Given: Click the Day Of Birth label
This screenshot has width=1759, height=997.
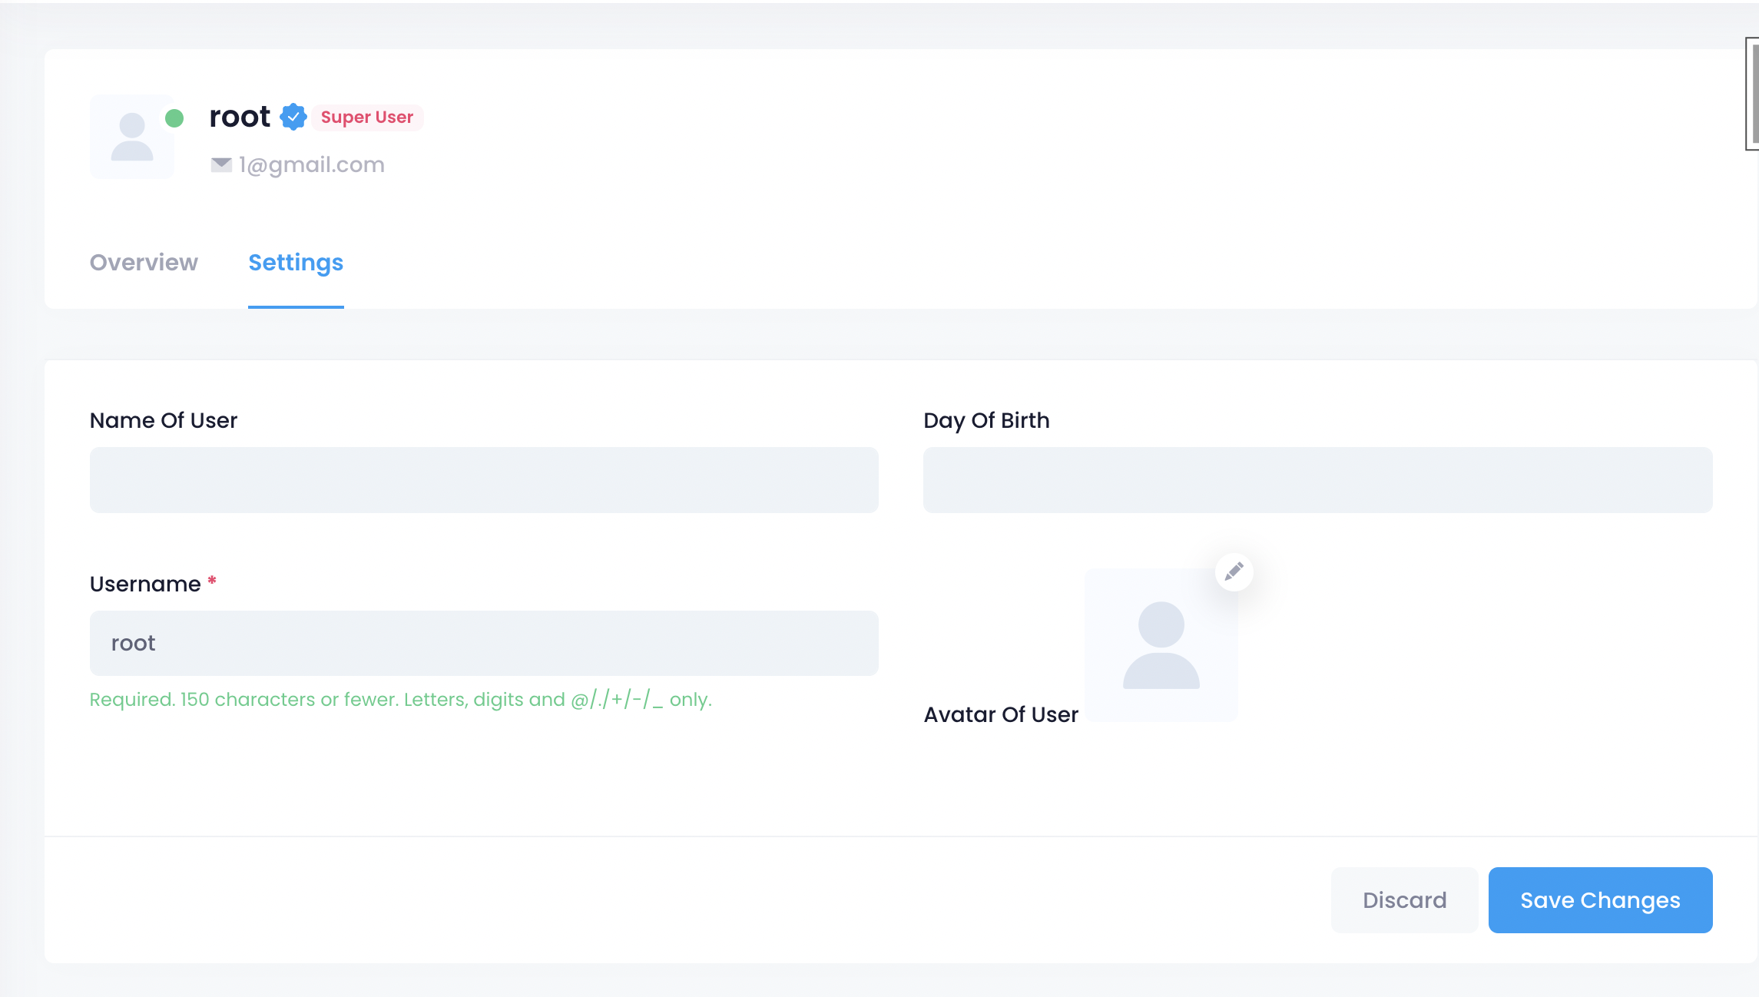Looking at the screenshot, I should pyautogui.click(x=986, y=420).
